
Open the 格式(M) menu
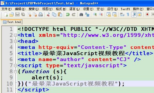click(61, 9)
